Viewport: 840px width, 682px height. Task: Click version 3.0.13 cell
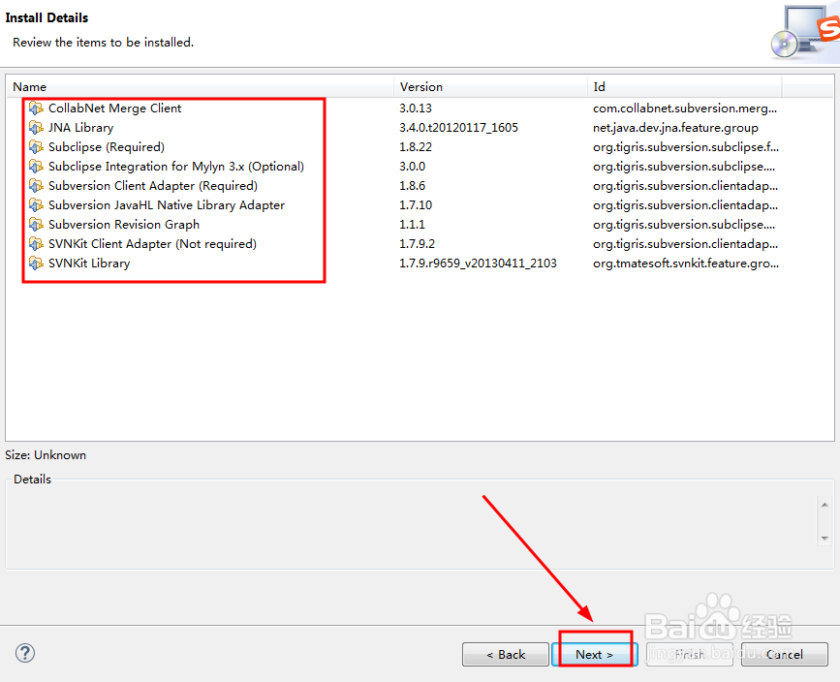click(x=416, y=108)
